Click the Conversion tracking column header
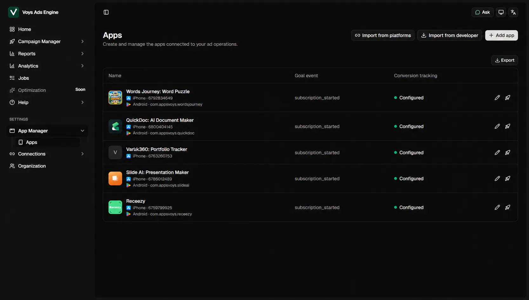The height and width of the screenshot is (300, 529). pyautogui.click(x=415, y=76)
